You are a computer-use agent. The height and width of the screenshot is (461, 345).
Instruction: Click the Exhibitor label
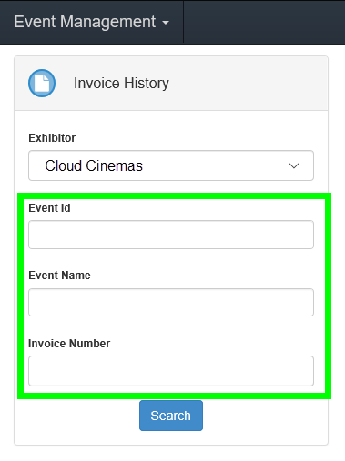pyautogui.click(x=52, y=138)
